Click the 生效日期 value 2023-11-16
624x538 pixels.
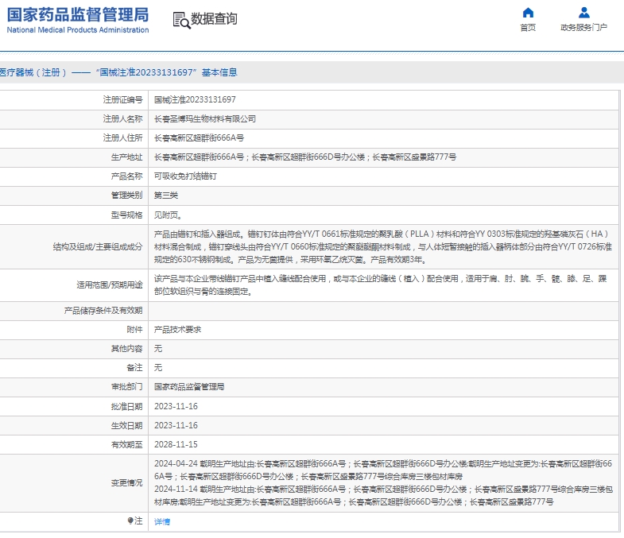tap(176, 425)
